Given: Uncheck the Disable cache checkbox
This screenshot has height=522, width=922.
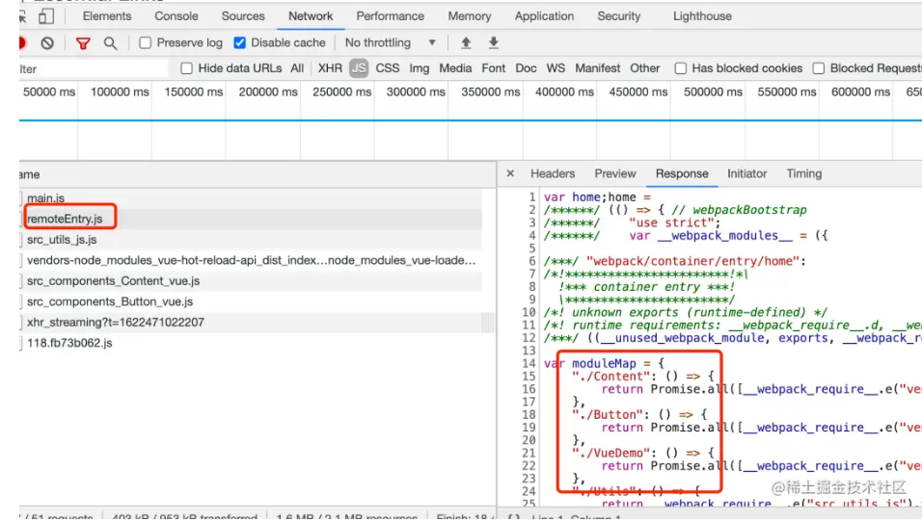Looking at the screenshot, I should point(240,43).
